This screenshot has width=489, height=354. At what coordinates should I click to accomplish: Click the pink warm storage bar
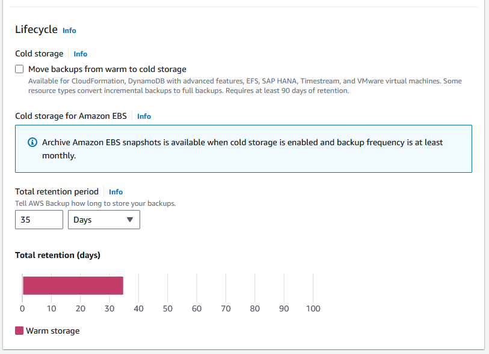(72, 286)
